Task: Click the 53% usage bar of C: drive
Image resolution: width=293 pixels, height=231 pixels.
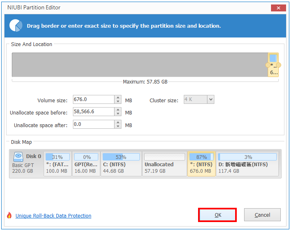Action: (121, 157)
